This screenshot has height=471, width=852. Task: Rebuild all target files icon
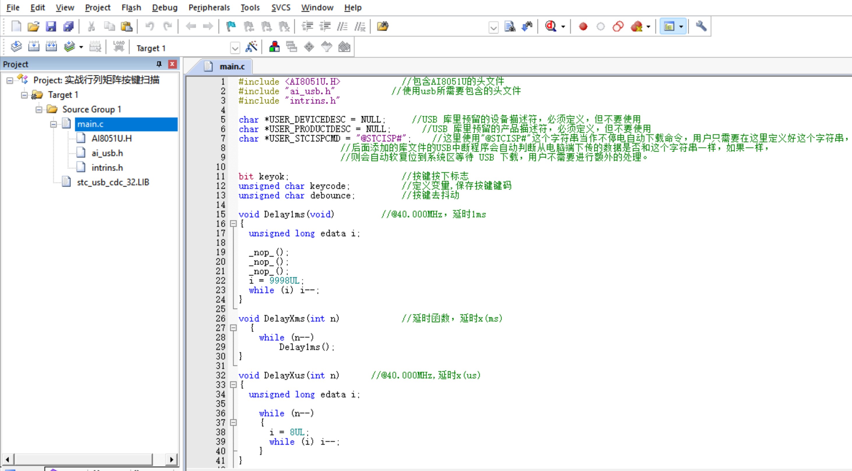tap(51, 47)
